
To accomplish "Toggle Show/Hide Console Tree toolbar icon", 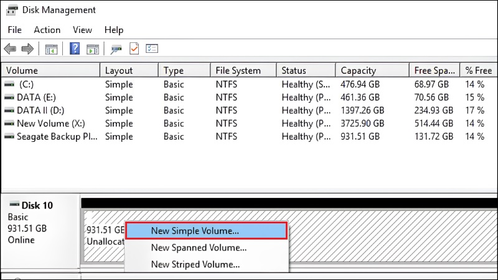I will click(x=51, y=49).
